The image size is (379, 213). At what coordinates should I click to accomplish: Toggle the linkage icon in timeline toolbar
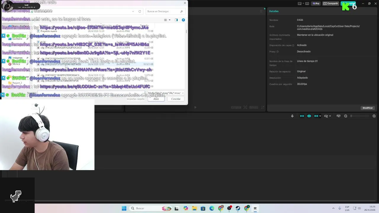pyautogui.click(x=316, y=116)
